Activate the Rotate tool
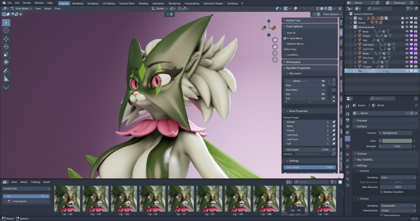Viewport: 420px width, 221px height. 6,46
